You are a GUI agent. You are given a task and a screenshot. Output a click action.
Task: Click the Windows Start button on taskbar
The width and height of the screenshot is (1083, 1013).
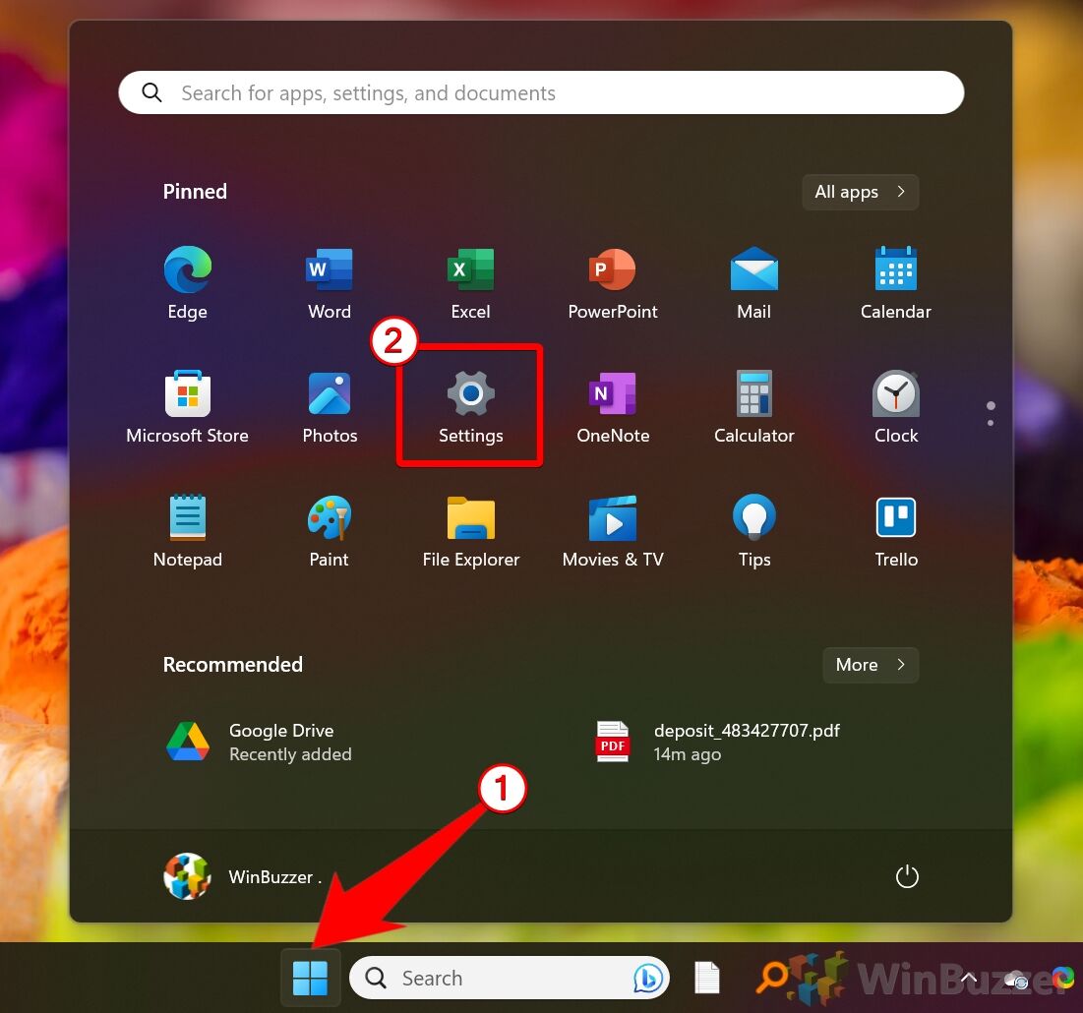click(x=310, y=978)
